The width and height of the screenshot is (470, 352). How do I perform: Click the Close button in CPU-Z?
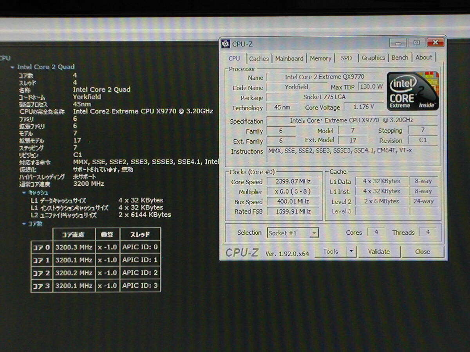[423, 252]
